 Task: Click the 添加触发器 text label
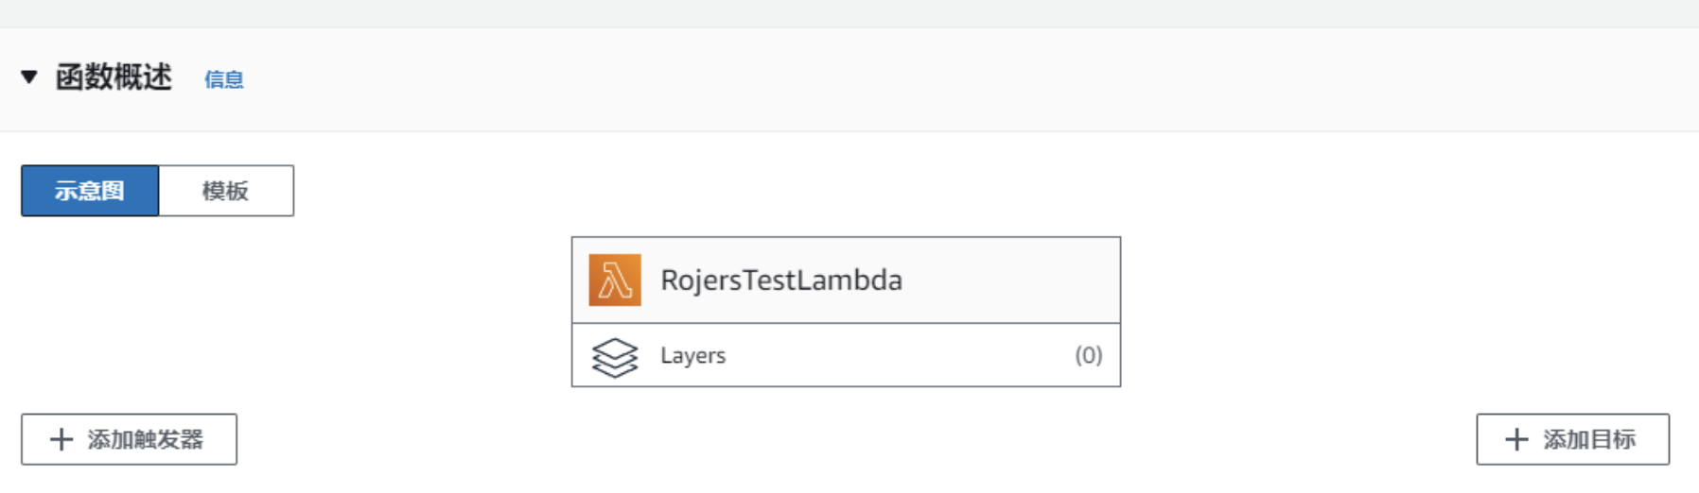click(146, 439)
